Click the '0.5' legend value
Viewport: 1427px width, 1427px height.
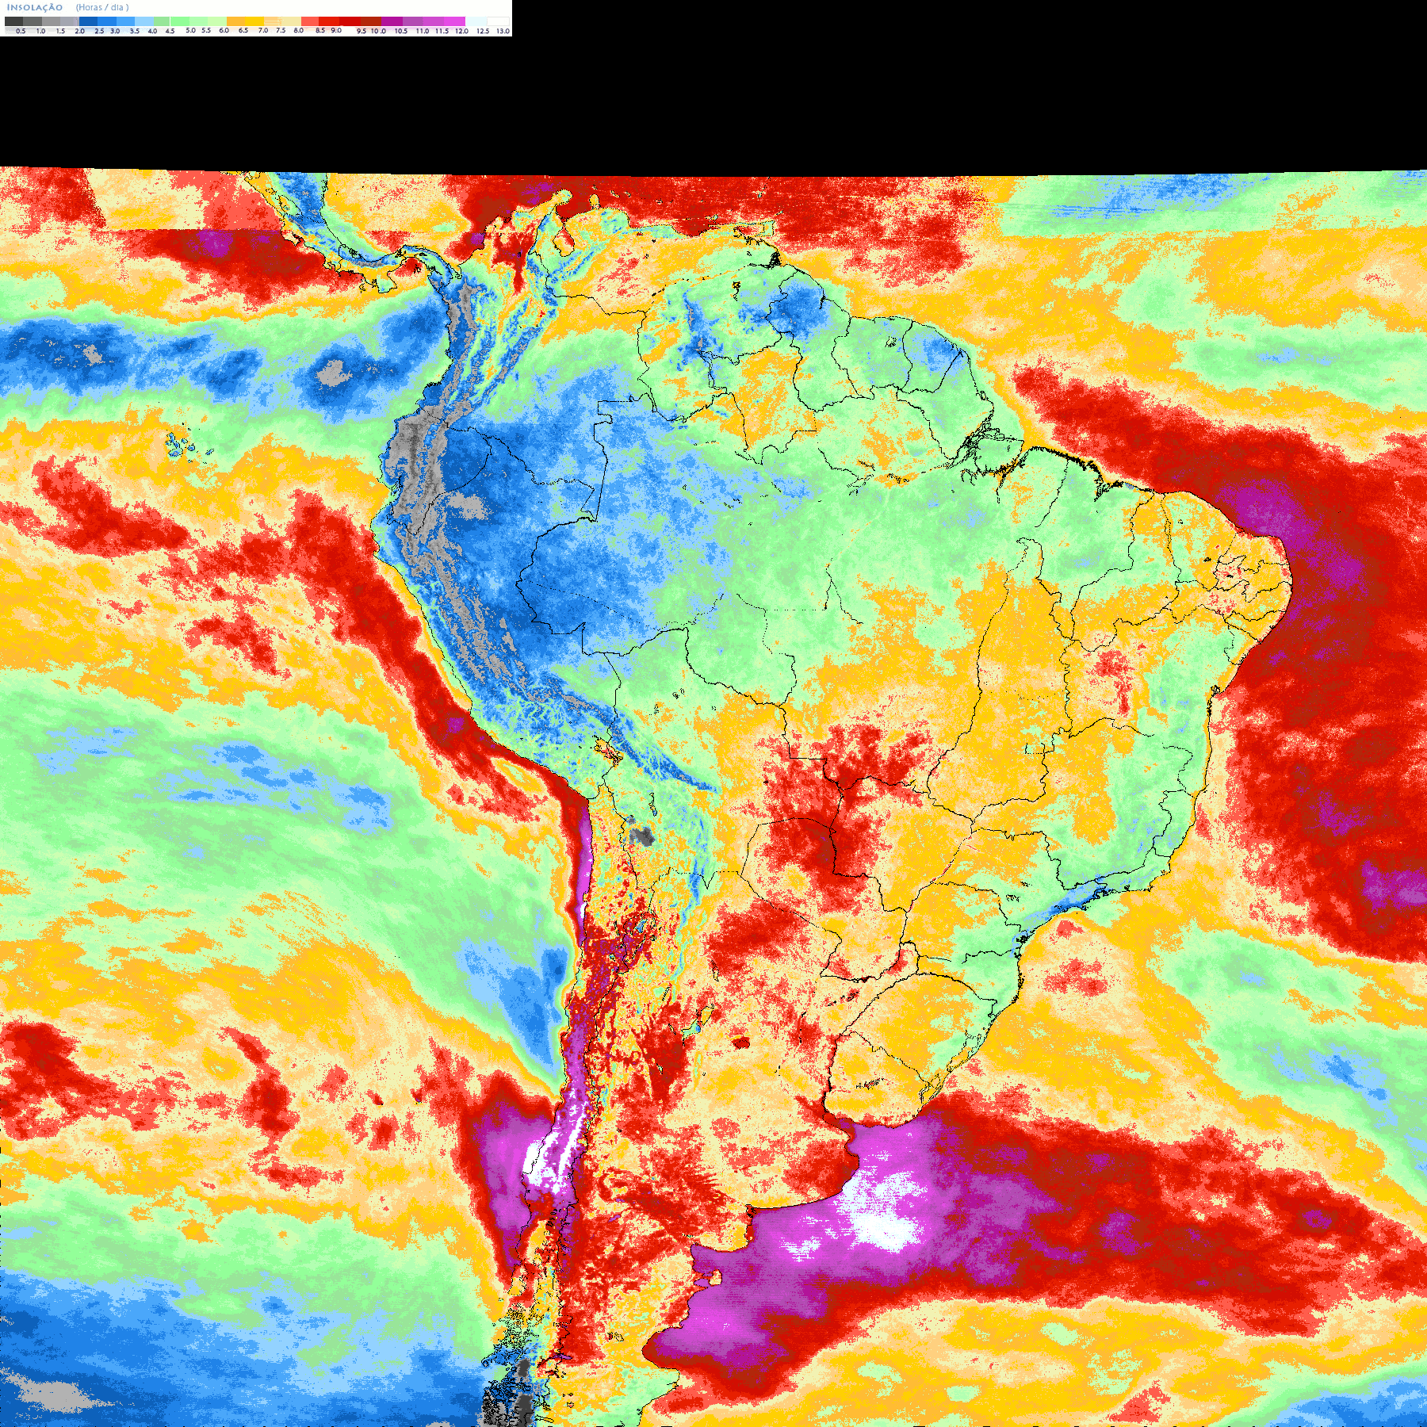tap(21, 31)
